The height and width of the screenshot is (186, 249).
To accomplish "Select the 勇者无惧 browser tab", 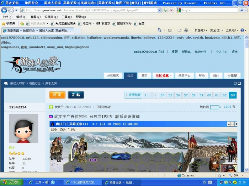I will (x=37, y=30).
